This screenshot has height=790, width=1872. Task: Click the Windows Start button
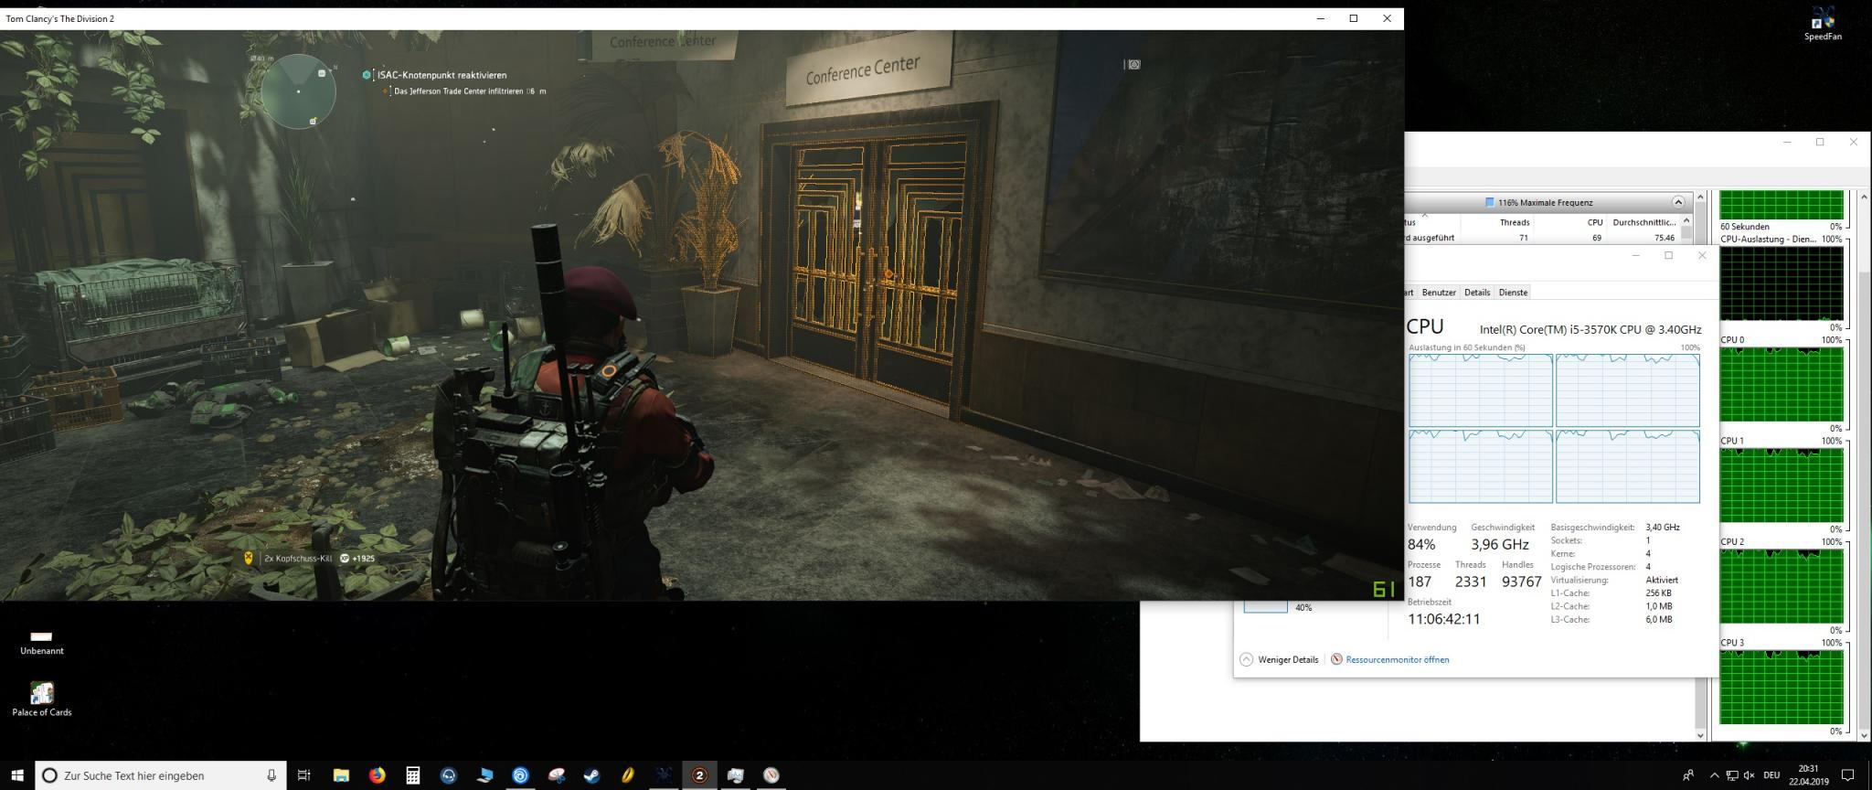click(16, 775)
